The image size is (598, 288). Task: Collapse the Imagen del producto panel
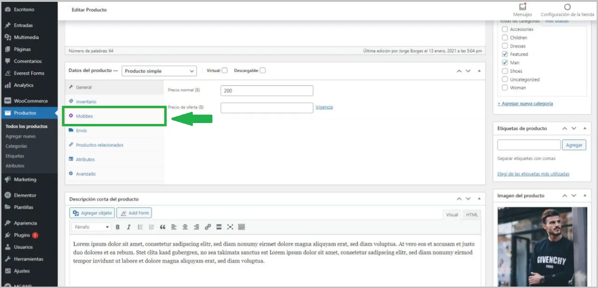click(x=584, y=196)
